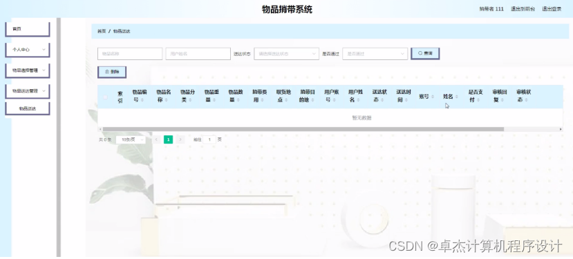Image resolution: width=573 pixels, height=259 pixels.
Task: Click the horizontal table scrollbar
Action: [303, 129]
